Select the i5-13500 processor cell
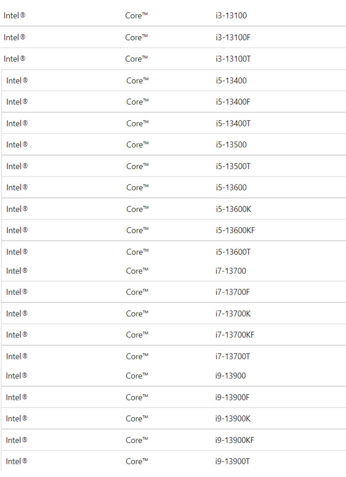346x477 pixels. point(231,145)
